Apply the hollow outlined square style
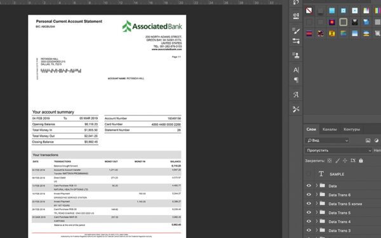The height and width of the screenshot is (238, 381). 344,22
